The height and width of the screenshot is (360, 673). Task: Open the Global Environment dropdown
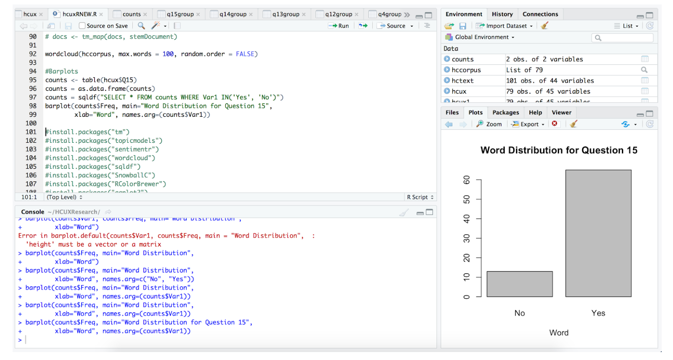click(x=480, y=37)
